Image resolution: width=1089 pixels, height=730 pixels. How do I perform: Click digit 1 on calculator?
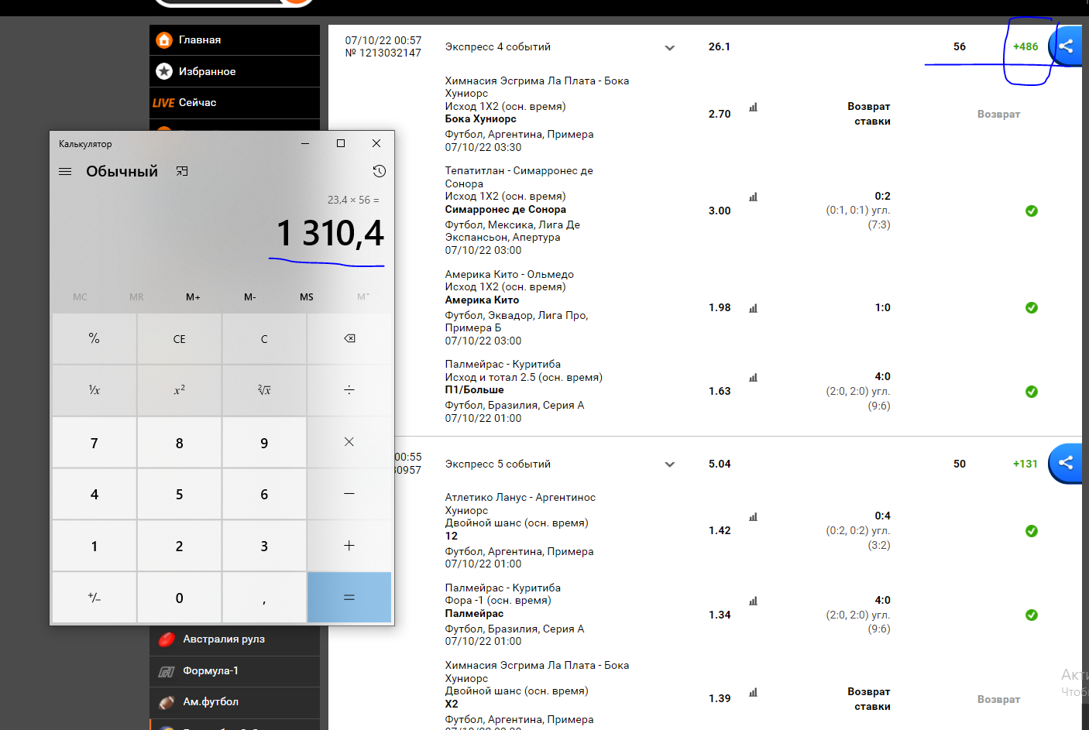(94, 546)
